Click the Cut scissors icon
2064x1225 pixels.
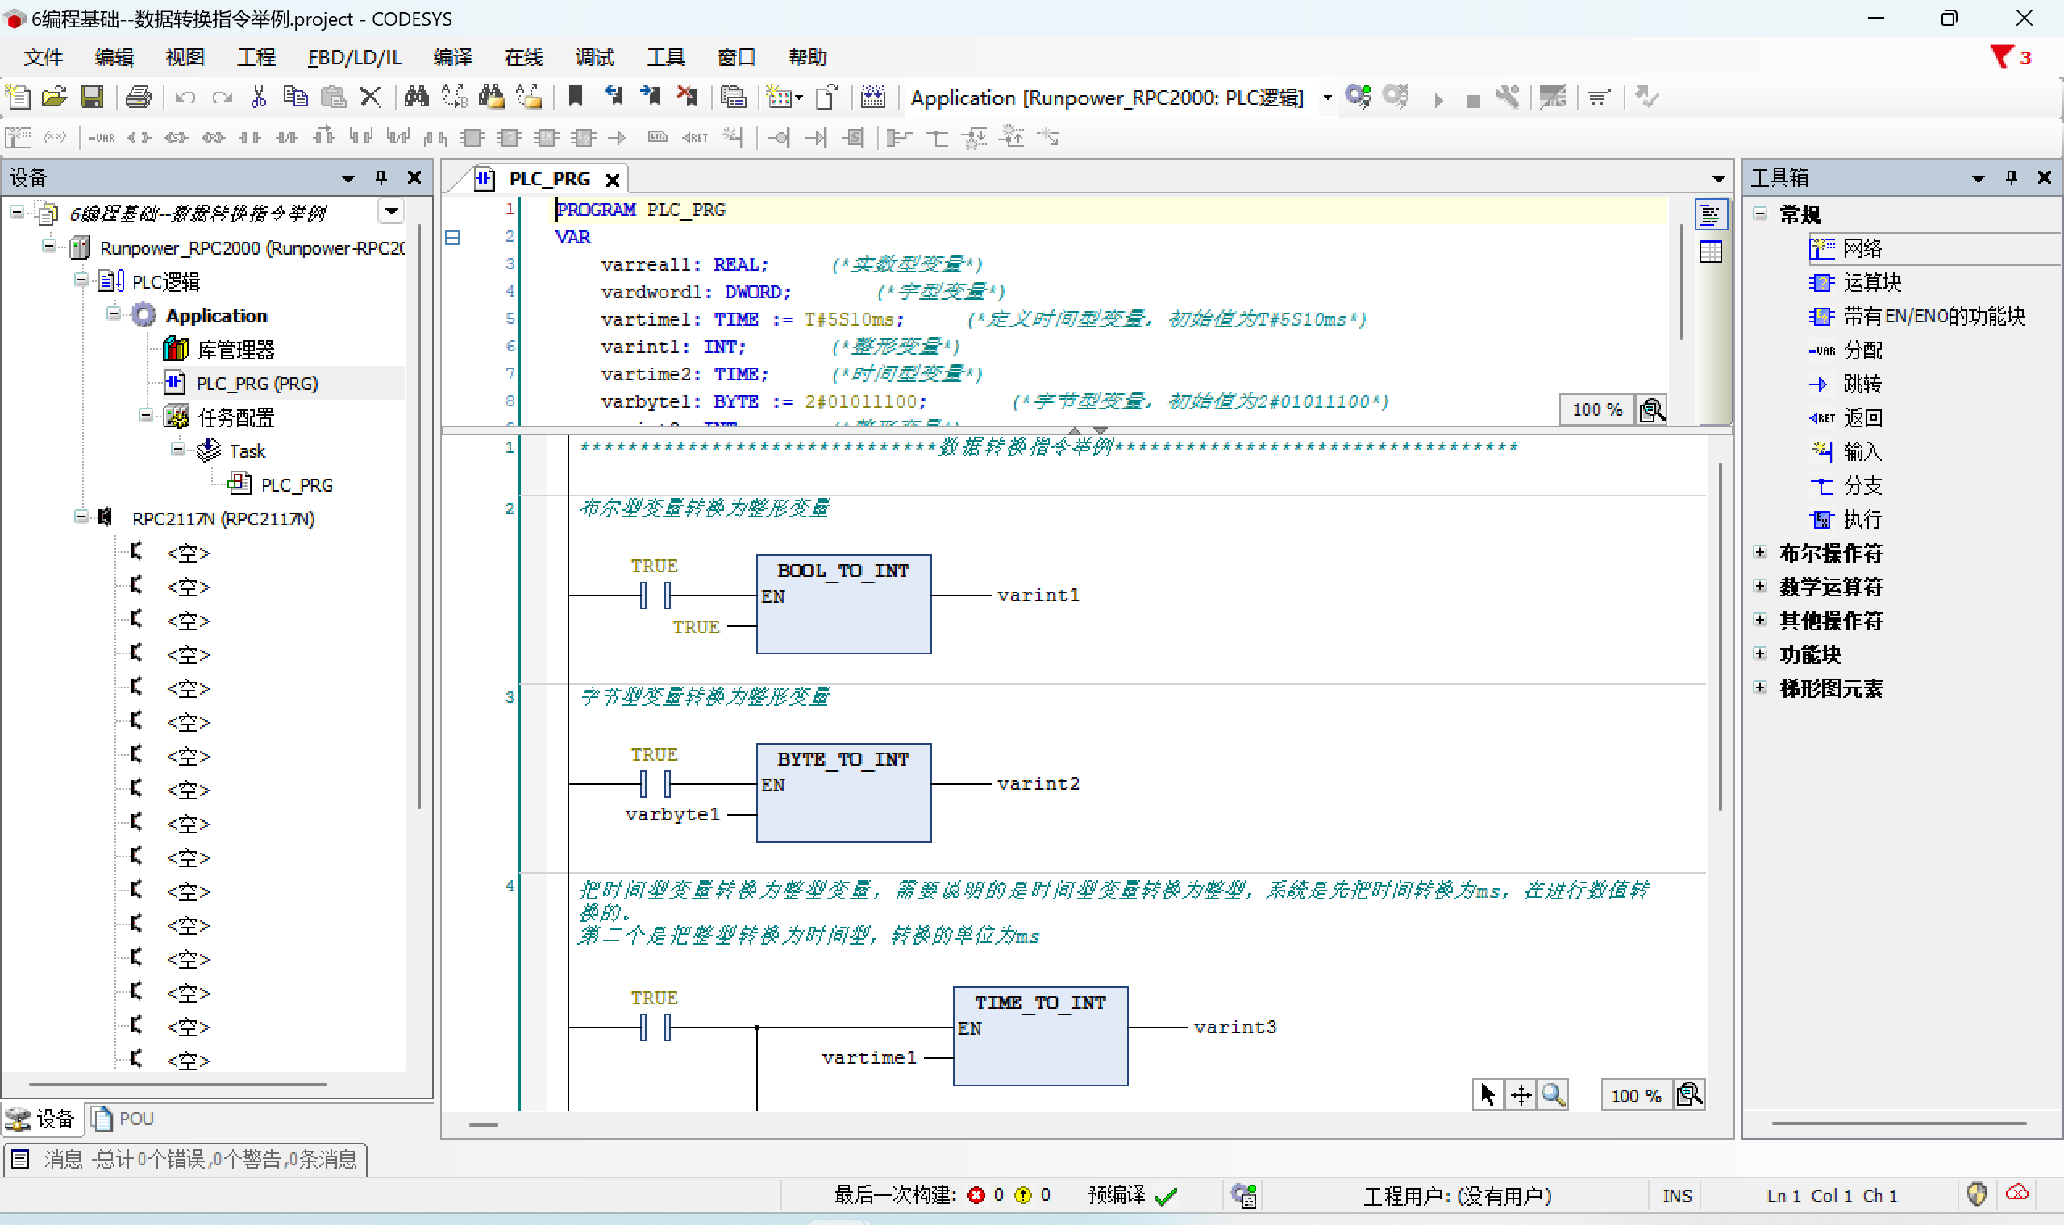click(259, 98)
